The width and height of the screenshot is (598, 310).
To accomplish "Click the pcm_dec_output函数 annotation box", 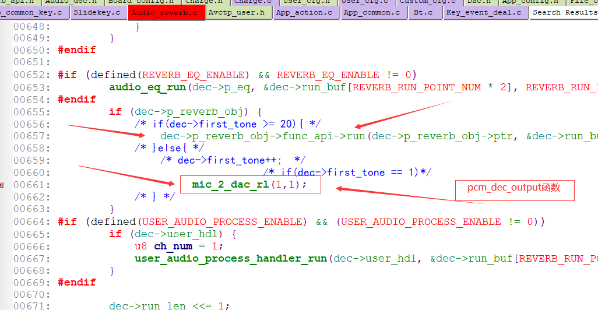I will [x=515, y=191].
